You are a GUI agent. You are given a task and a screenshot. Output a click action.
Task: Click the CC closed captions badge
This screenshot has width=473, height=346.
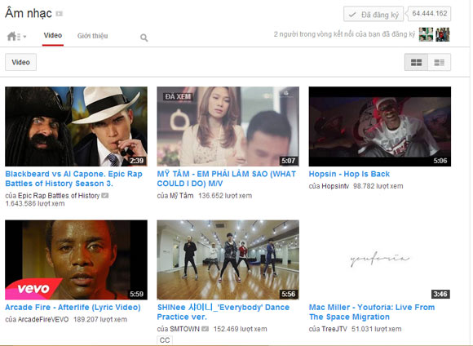tap(165, 340)
